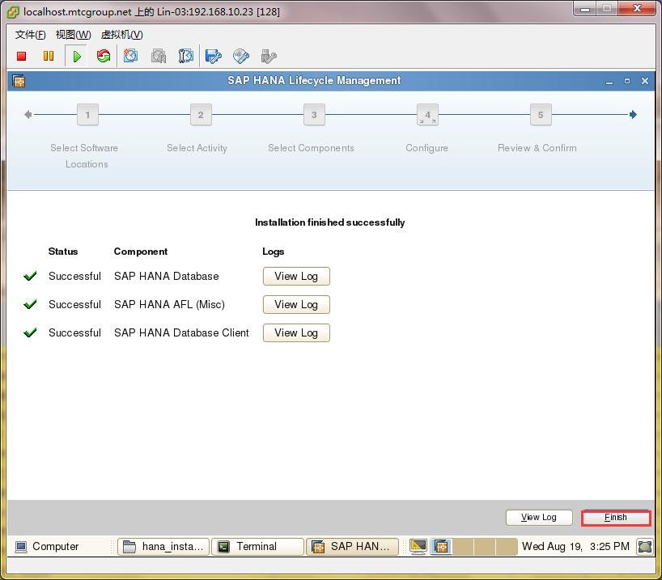Click the floppy drive connection icon
Image resolution: width=662 pixels, height=580 pixels.
[x=213, y=56]
